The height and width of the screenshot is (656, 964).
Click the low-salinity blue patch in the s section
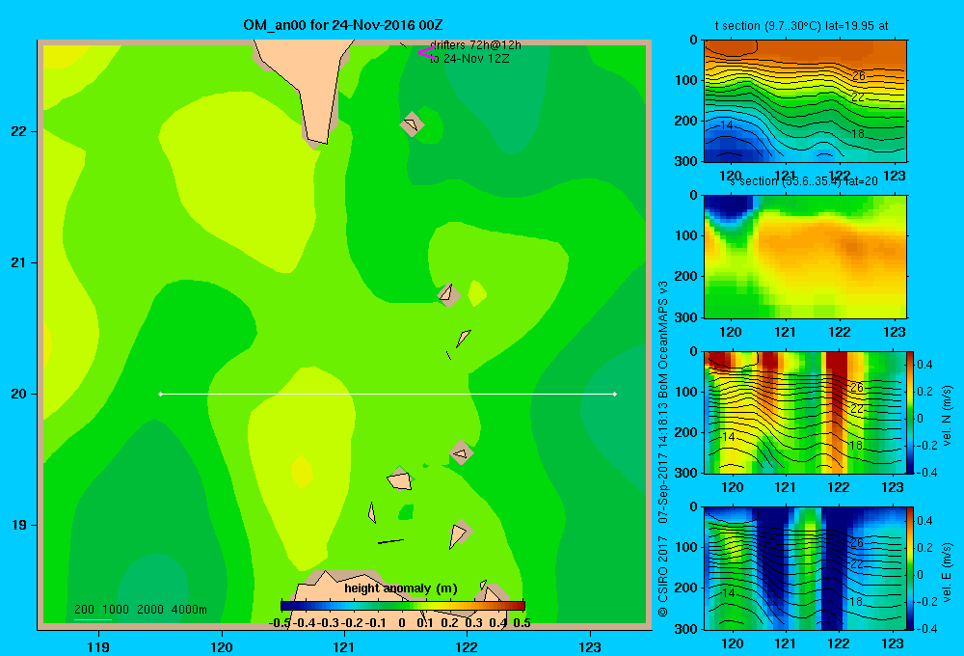[729, 208]
